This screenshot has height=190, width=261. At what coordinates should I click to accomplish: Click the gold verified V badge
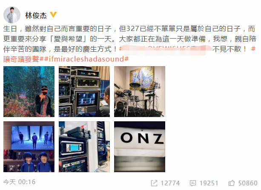(x=53, y=14)
